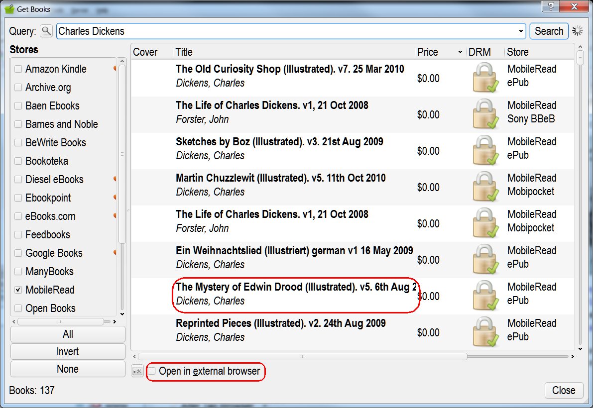593x408 pixels.
Task: Sort results by the Cover column header
Action: point(152,52)
